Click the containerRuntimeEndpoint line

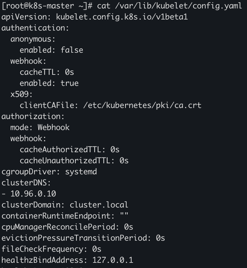coord(65,216)
